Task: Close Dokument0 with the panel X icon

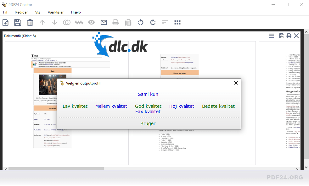Action: click(x=296, y=36)
